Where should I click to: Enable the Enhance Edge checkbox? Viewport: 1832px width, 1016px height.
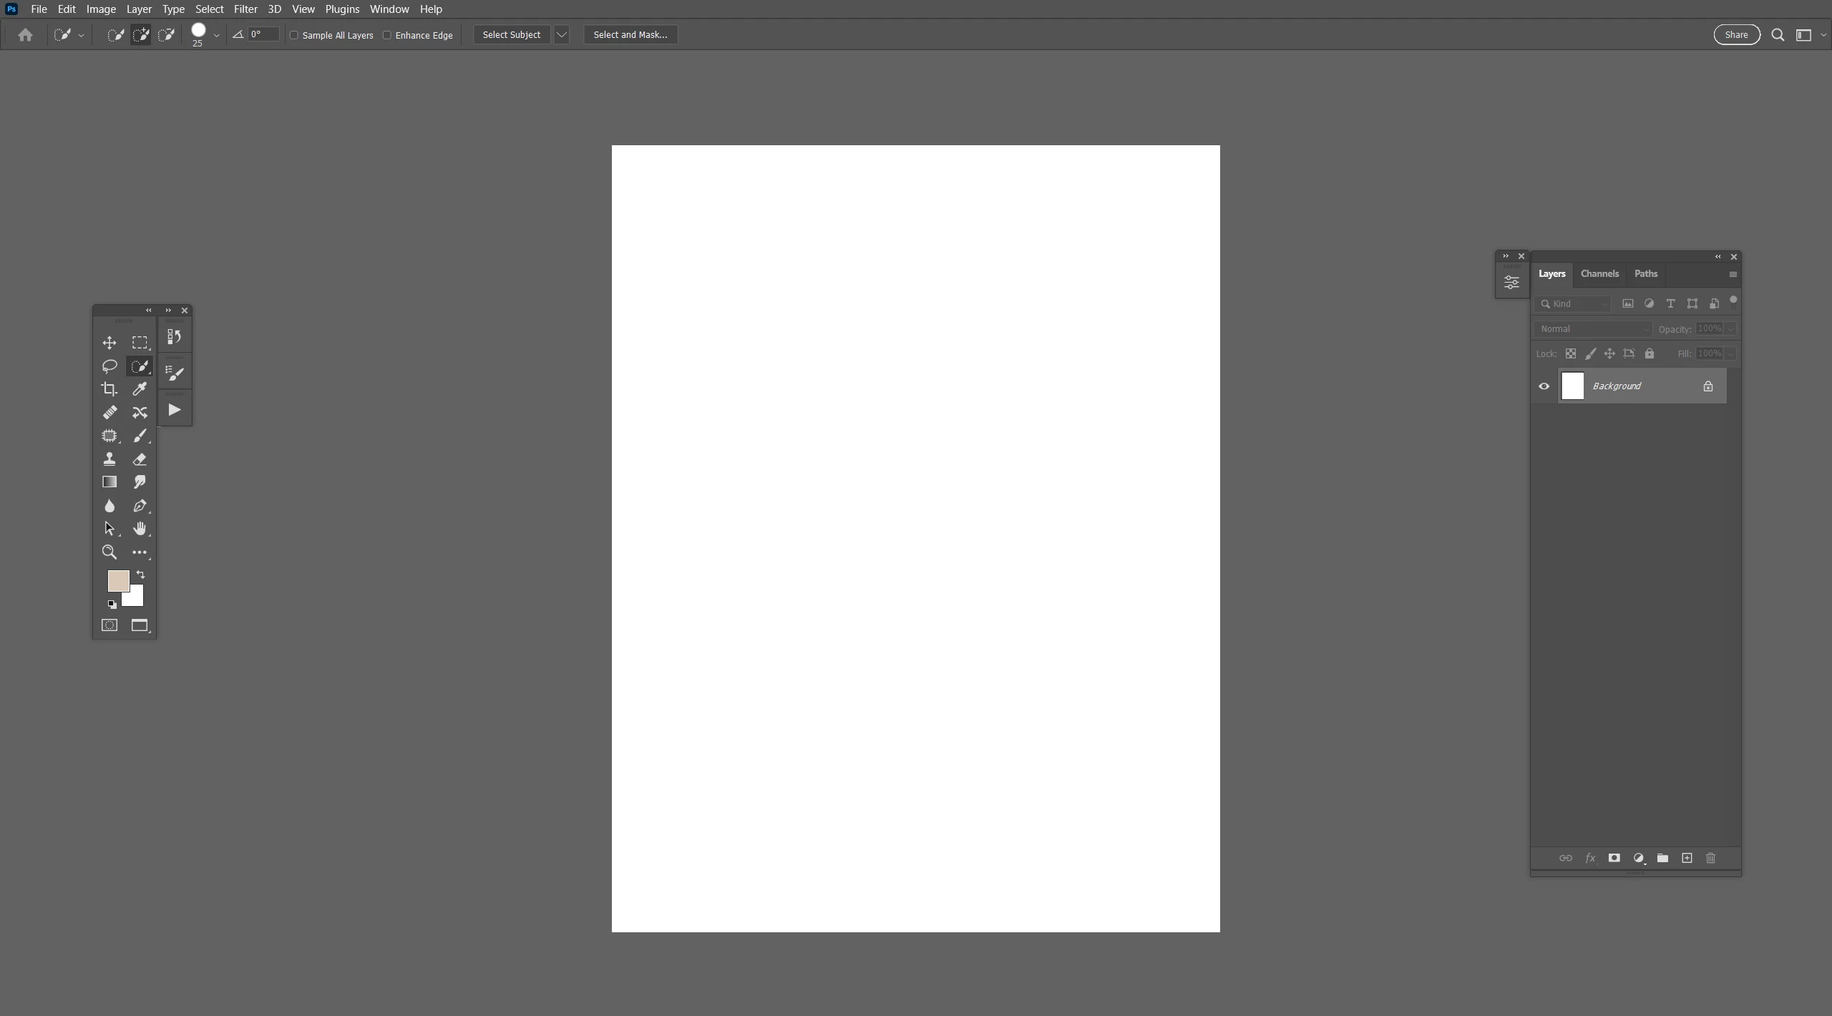[387, 35]
